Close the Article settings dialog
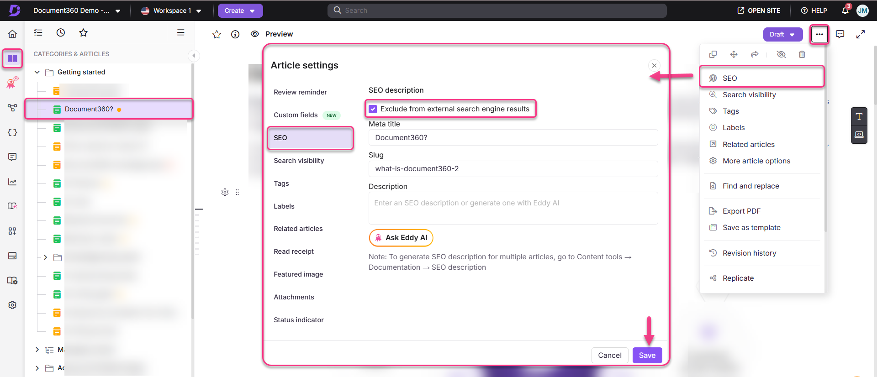Image resolution: width=877 pixels, height=377 pixels. [654, 65]
